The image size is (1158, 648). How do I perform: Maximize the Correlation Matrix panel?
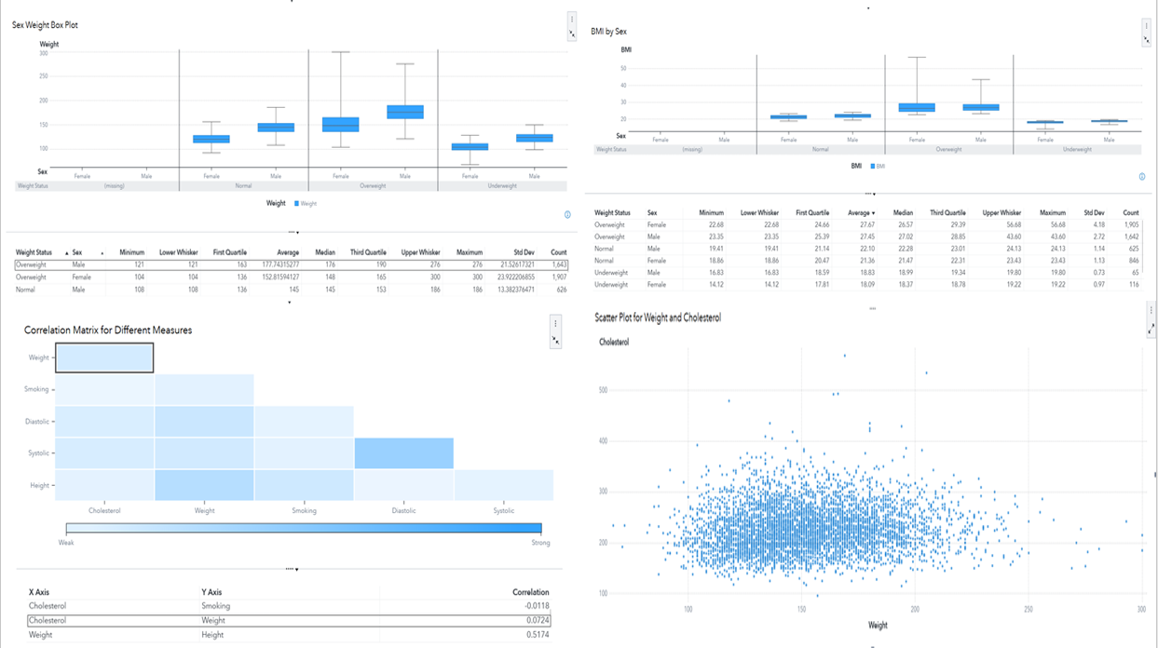555,341
